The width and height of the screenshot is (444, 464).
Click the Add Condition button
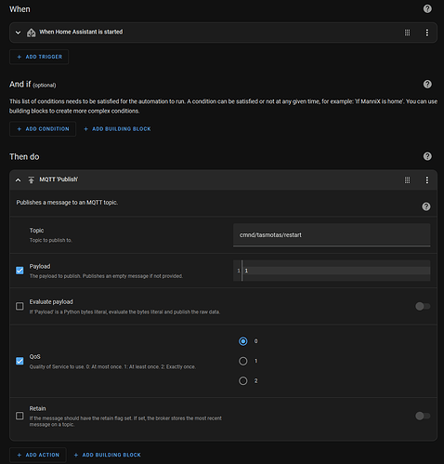tap(43, 129)
